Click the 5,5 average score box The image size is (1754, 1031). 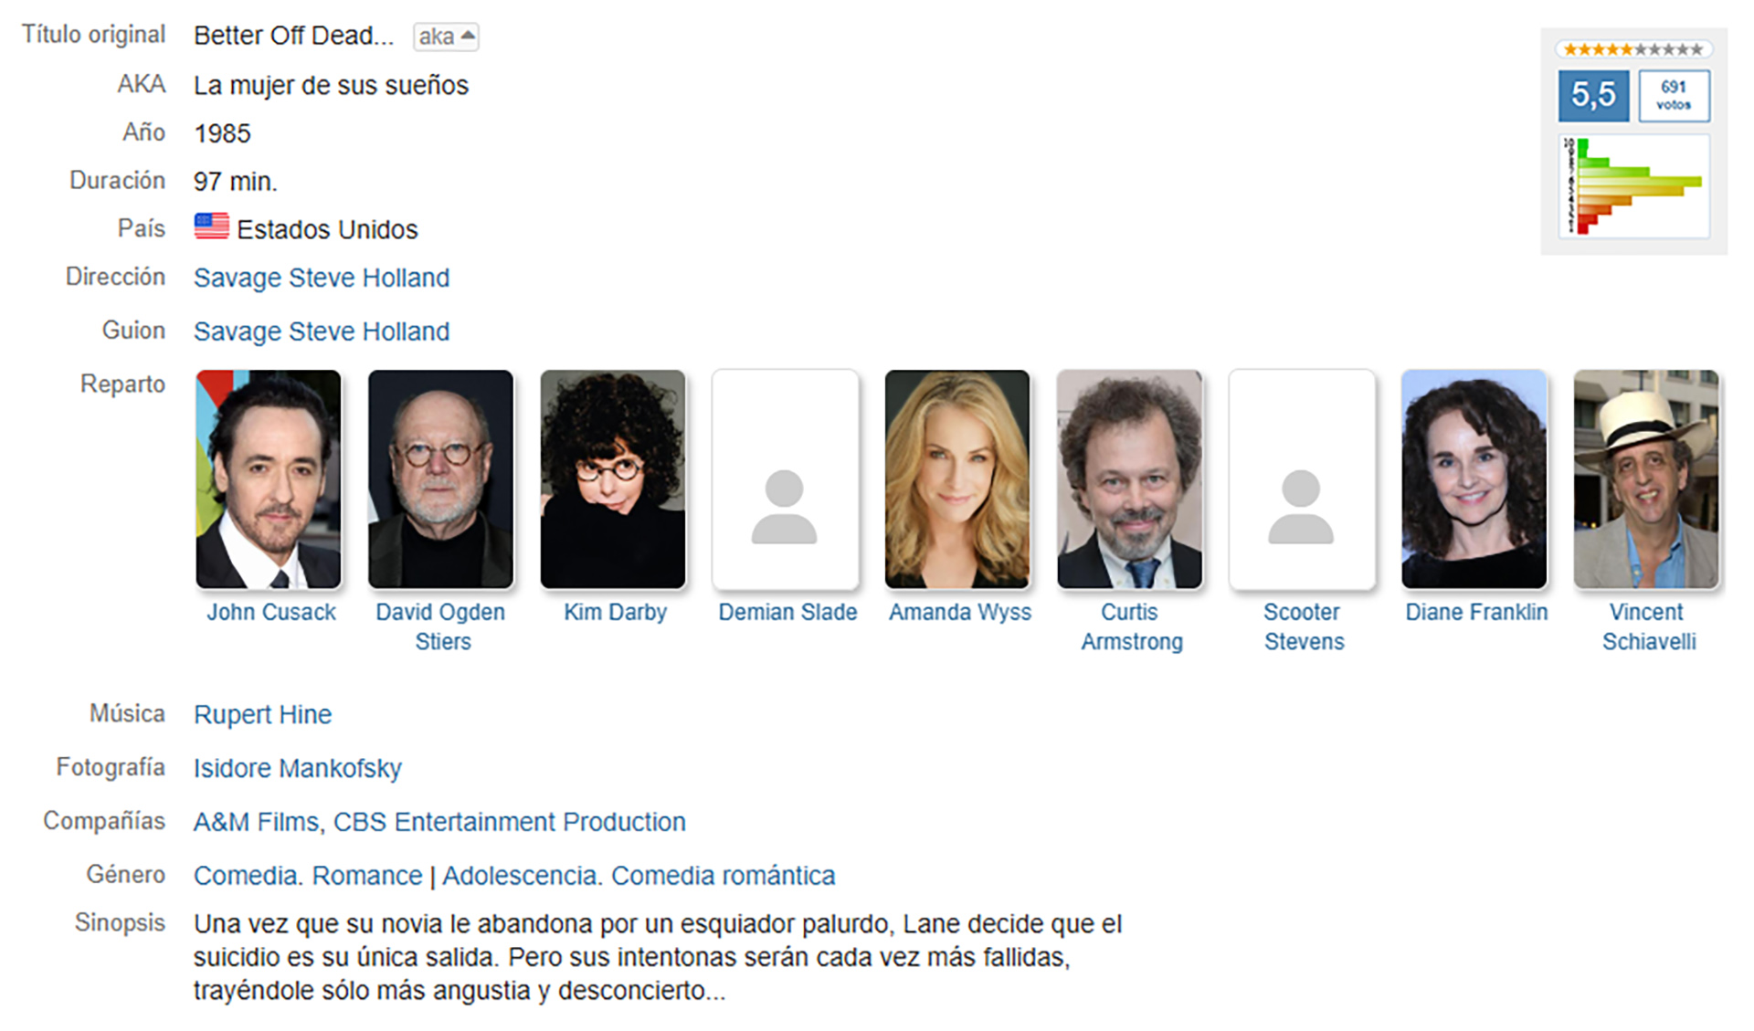tap(1593, 95)
